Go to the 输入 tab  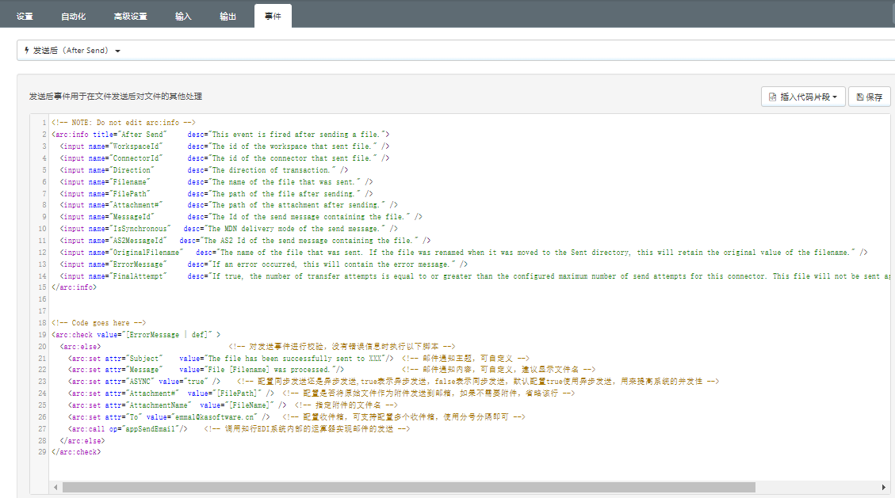tap(182, 16)
